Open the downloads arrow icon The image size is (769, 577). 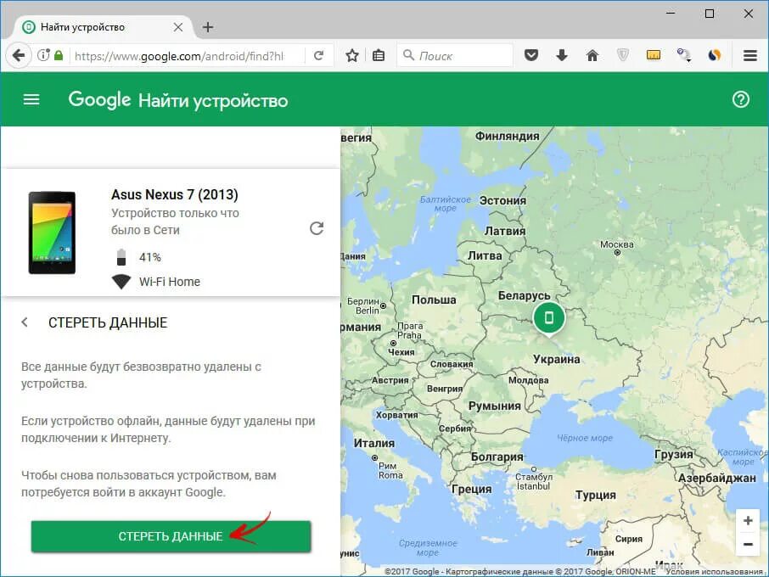[562, 55]
